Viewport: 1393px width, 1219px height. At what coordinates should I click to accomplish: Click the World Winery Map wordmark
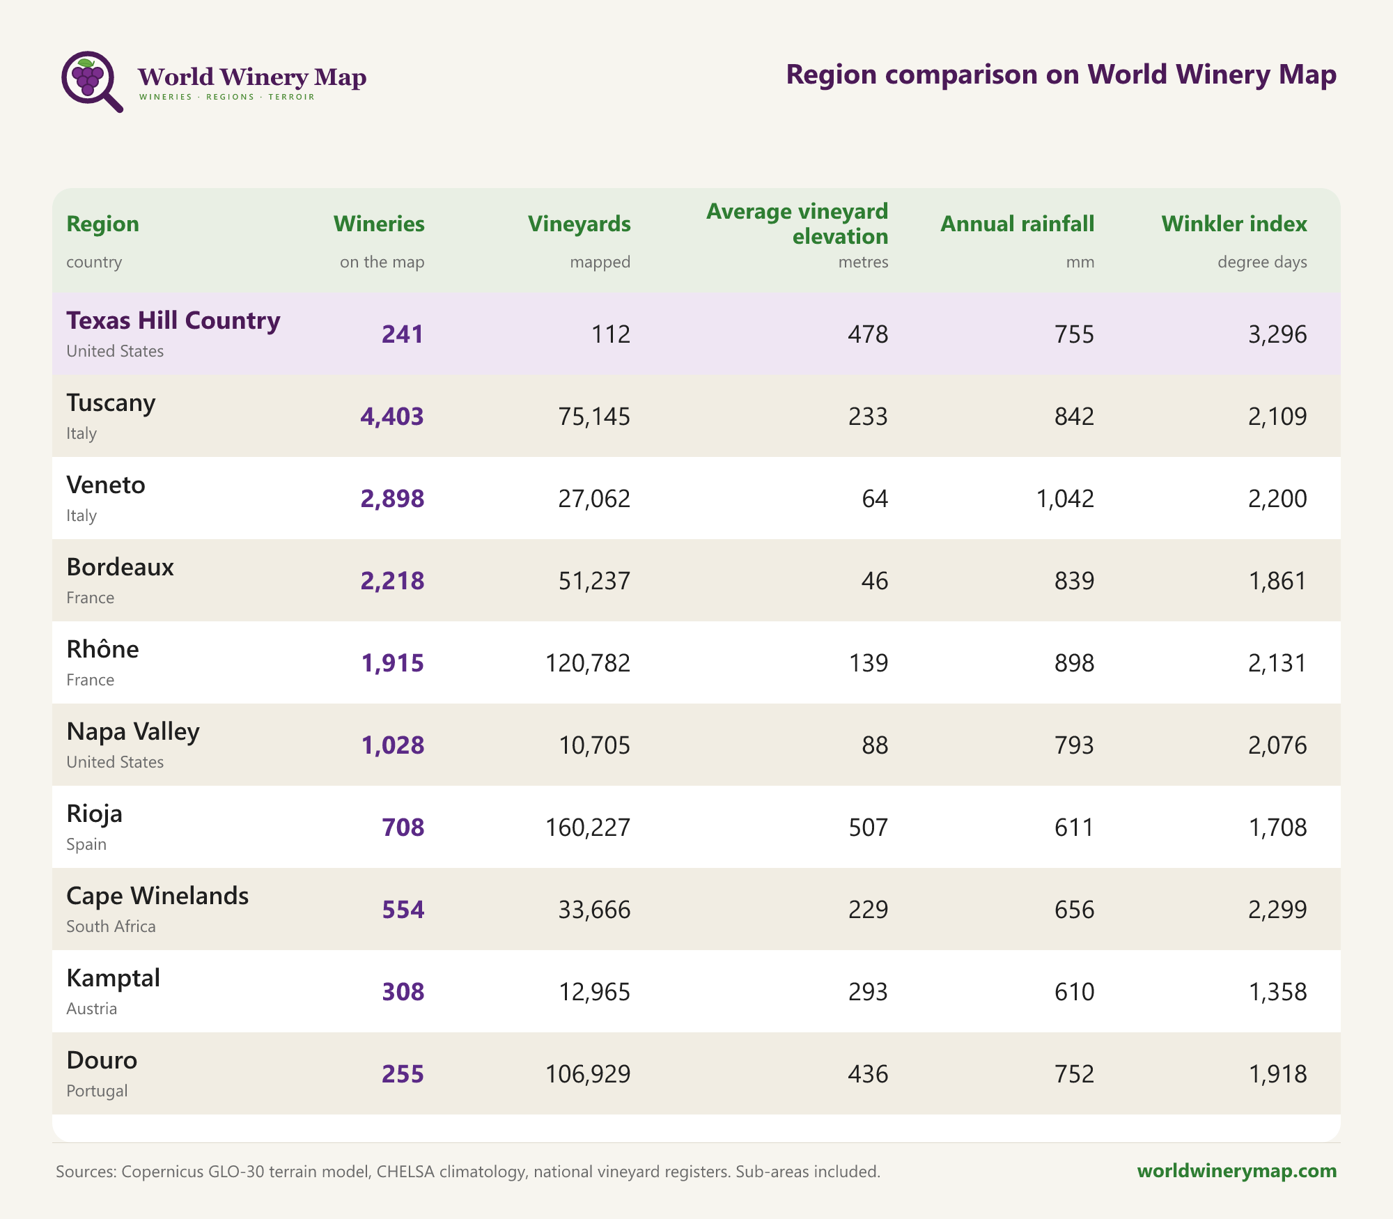tap(252, 77)
